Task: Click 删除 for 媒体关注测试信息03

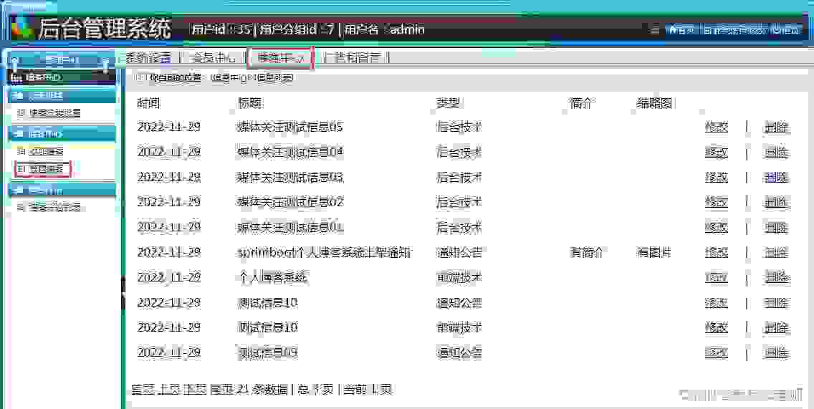Action: click(x=776, y=178)
